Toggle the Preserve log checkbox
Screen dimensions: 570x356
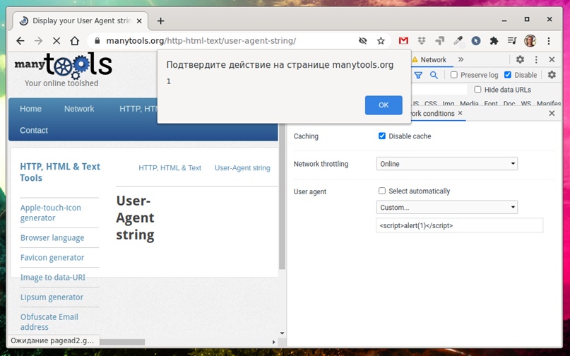click(x=454, y=75)
